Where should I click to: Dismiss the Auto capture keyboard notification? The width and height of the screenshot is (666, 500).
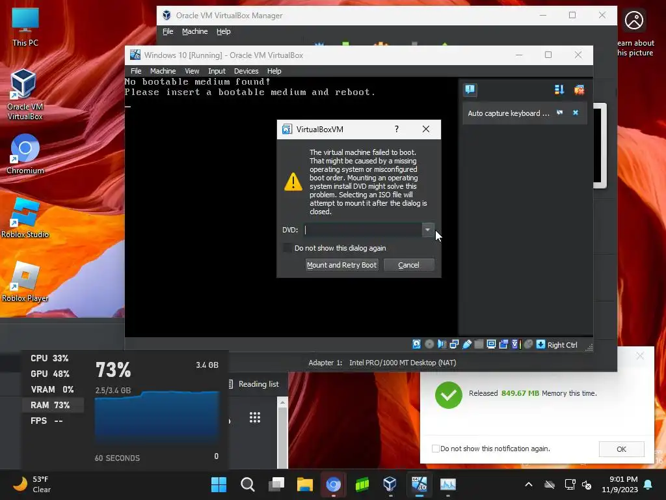tap(576, 113)
